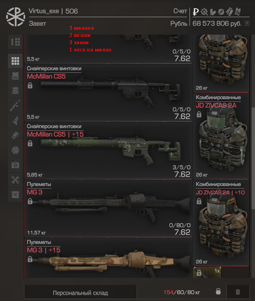Open the body armor filter icon
The image size is (255, 301).
click(15, 76)
